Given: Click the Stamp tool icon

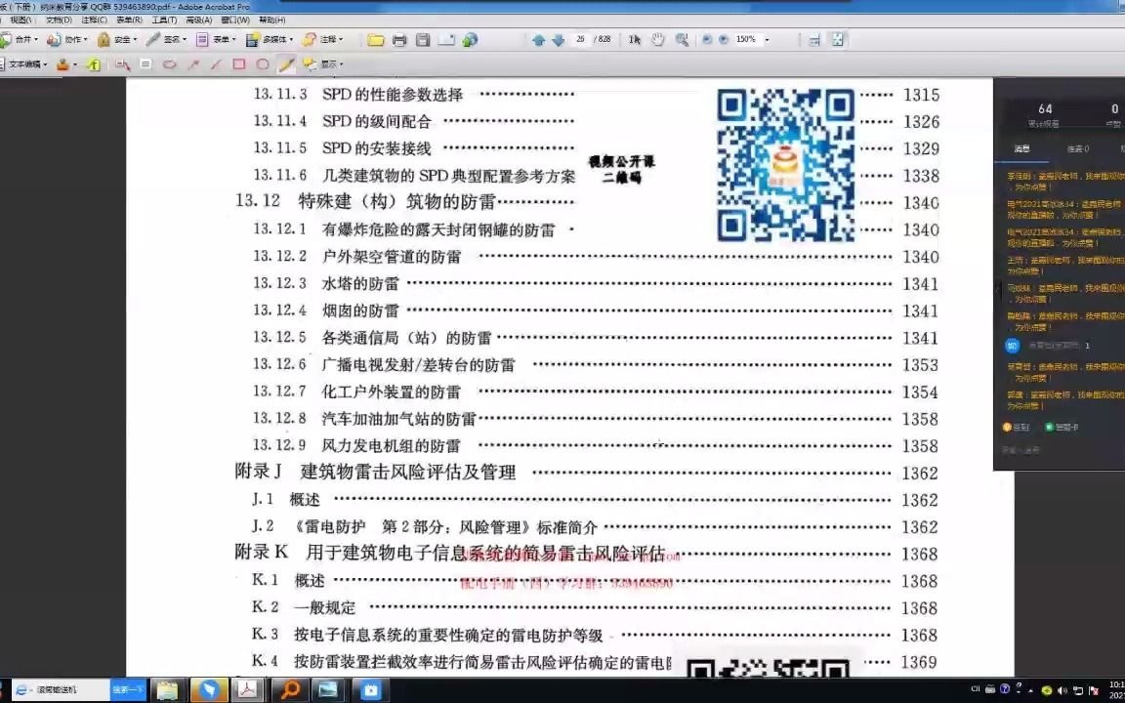Looking at the screenshot, I should [x=61, y=63].
